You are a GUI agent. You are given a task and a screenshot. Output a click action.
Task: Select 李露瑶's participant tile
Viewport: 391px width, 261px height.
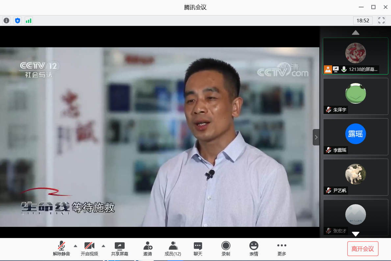(x=355, y=137)
